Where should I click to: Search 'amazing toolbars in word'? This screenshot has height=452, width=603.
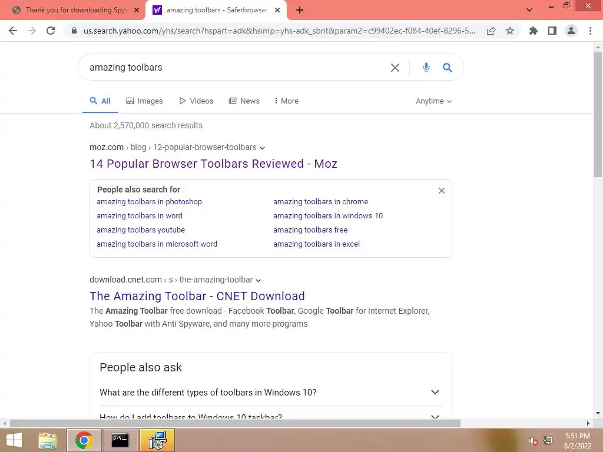pos(140,216)
